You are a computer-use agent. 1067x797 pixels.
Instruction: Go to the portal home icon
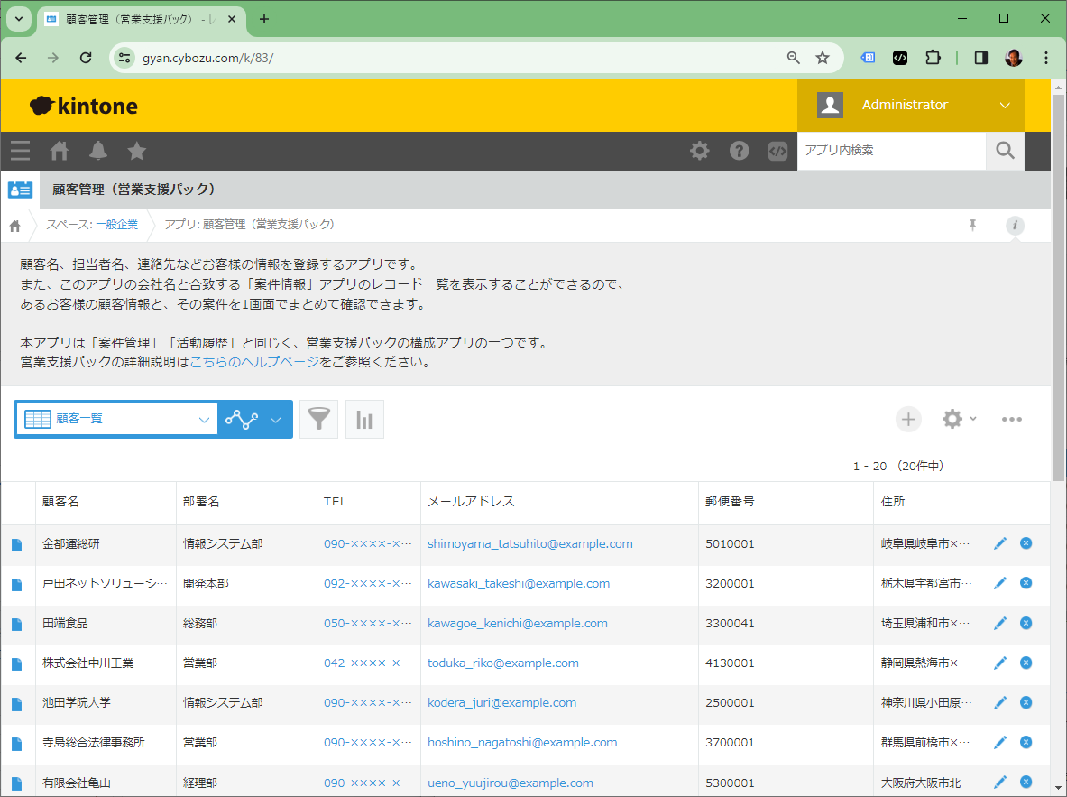60,151
